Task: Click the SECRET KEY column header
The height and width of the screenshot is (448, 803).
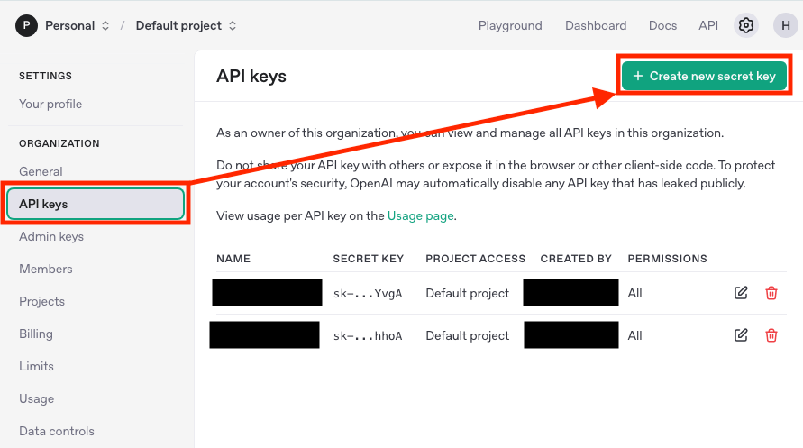Action: pos(369,259)
